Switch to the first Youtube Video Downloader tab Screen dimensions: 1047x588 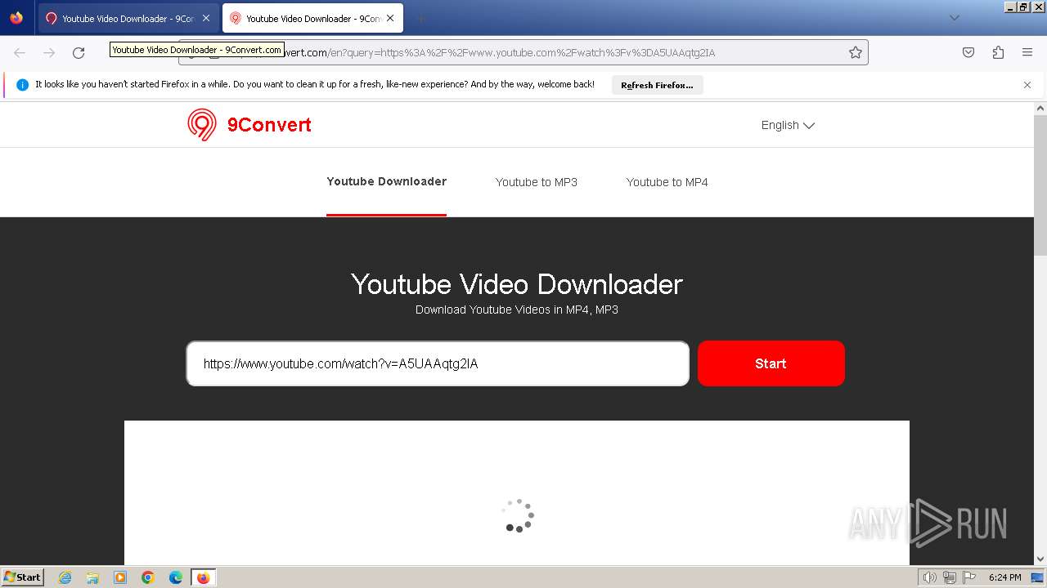[127, 18]
